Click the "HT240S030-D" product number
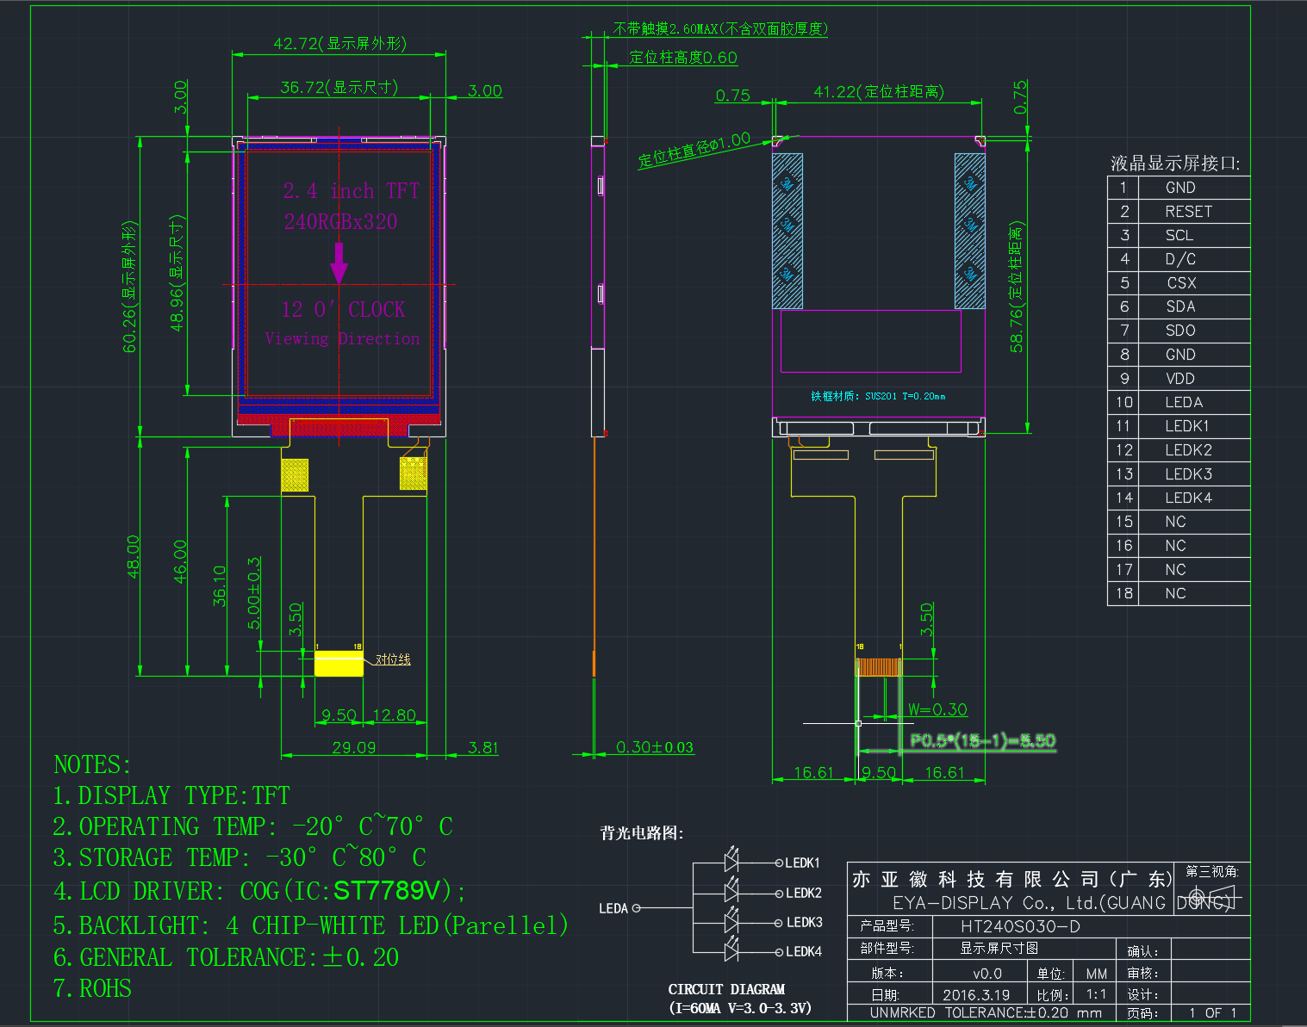 point(1020,926)
